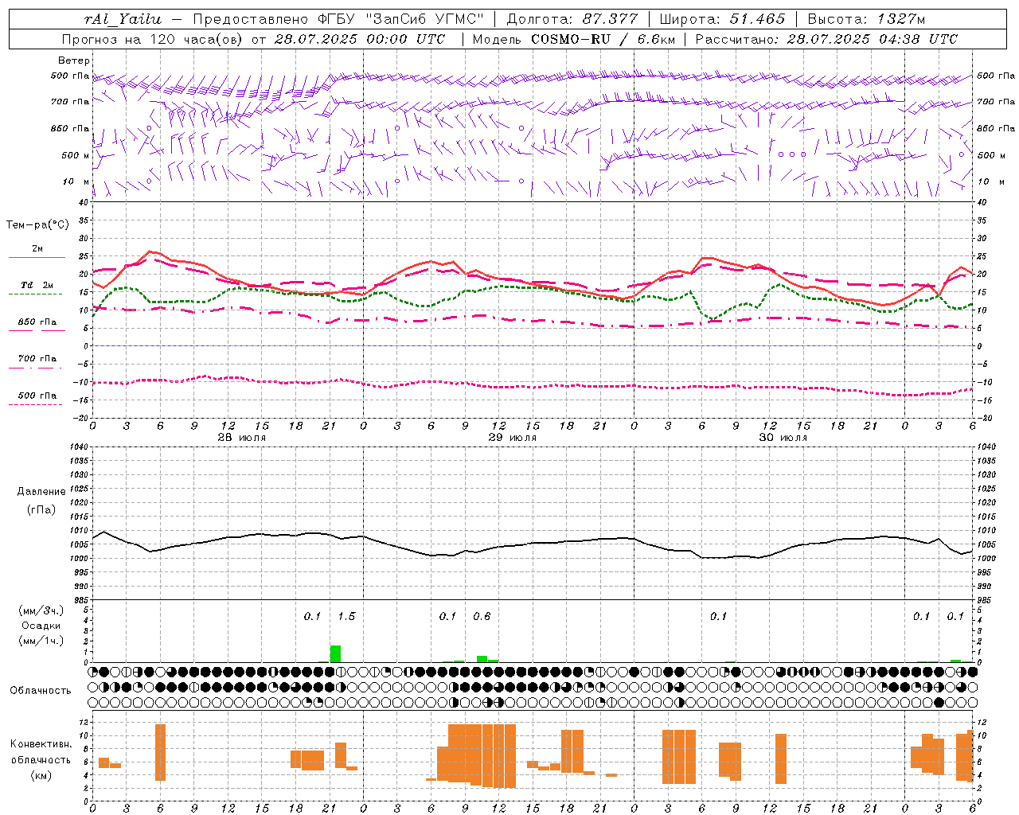Screen dimensions: 1019x815
Task: Click the Облачность cloudiness row label
Action: (41, 691)
